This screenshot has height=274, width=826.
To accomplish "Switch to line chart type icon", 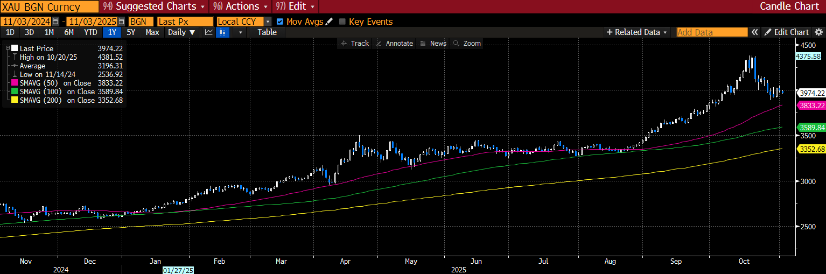I will pyautogui.click(x=209, y=32).
